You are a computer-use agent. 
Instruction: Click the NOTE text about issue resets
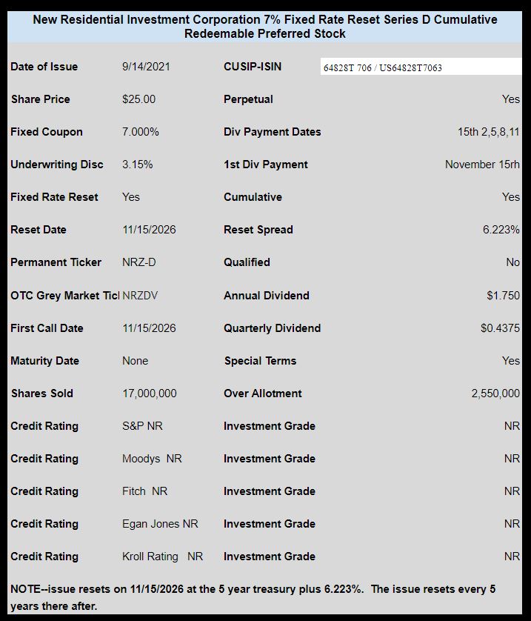pyautogui.click(x=253, y=597)
